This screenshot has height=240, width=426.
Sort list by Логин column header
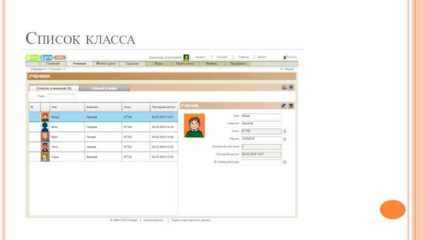click(x=136, y=107)
